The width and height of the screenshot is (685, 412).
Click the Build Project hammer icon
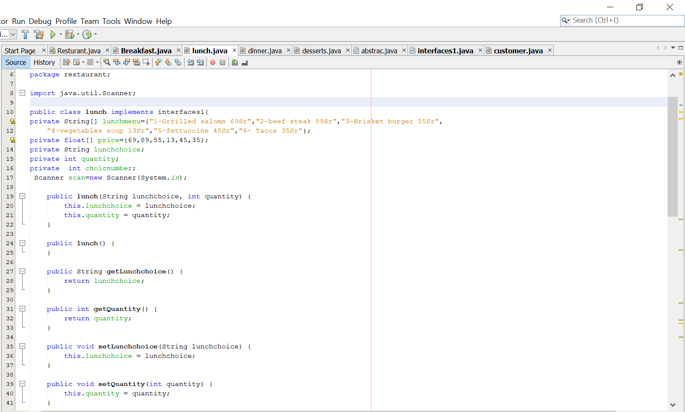25,35
